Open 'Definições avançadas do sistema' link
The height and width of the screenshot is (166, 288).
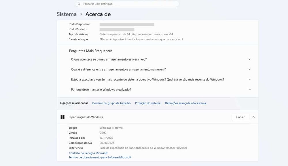(x=185, y=103)
